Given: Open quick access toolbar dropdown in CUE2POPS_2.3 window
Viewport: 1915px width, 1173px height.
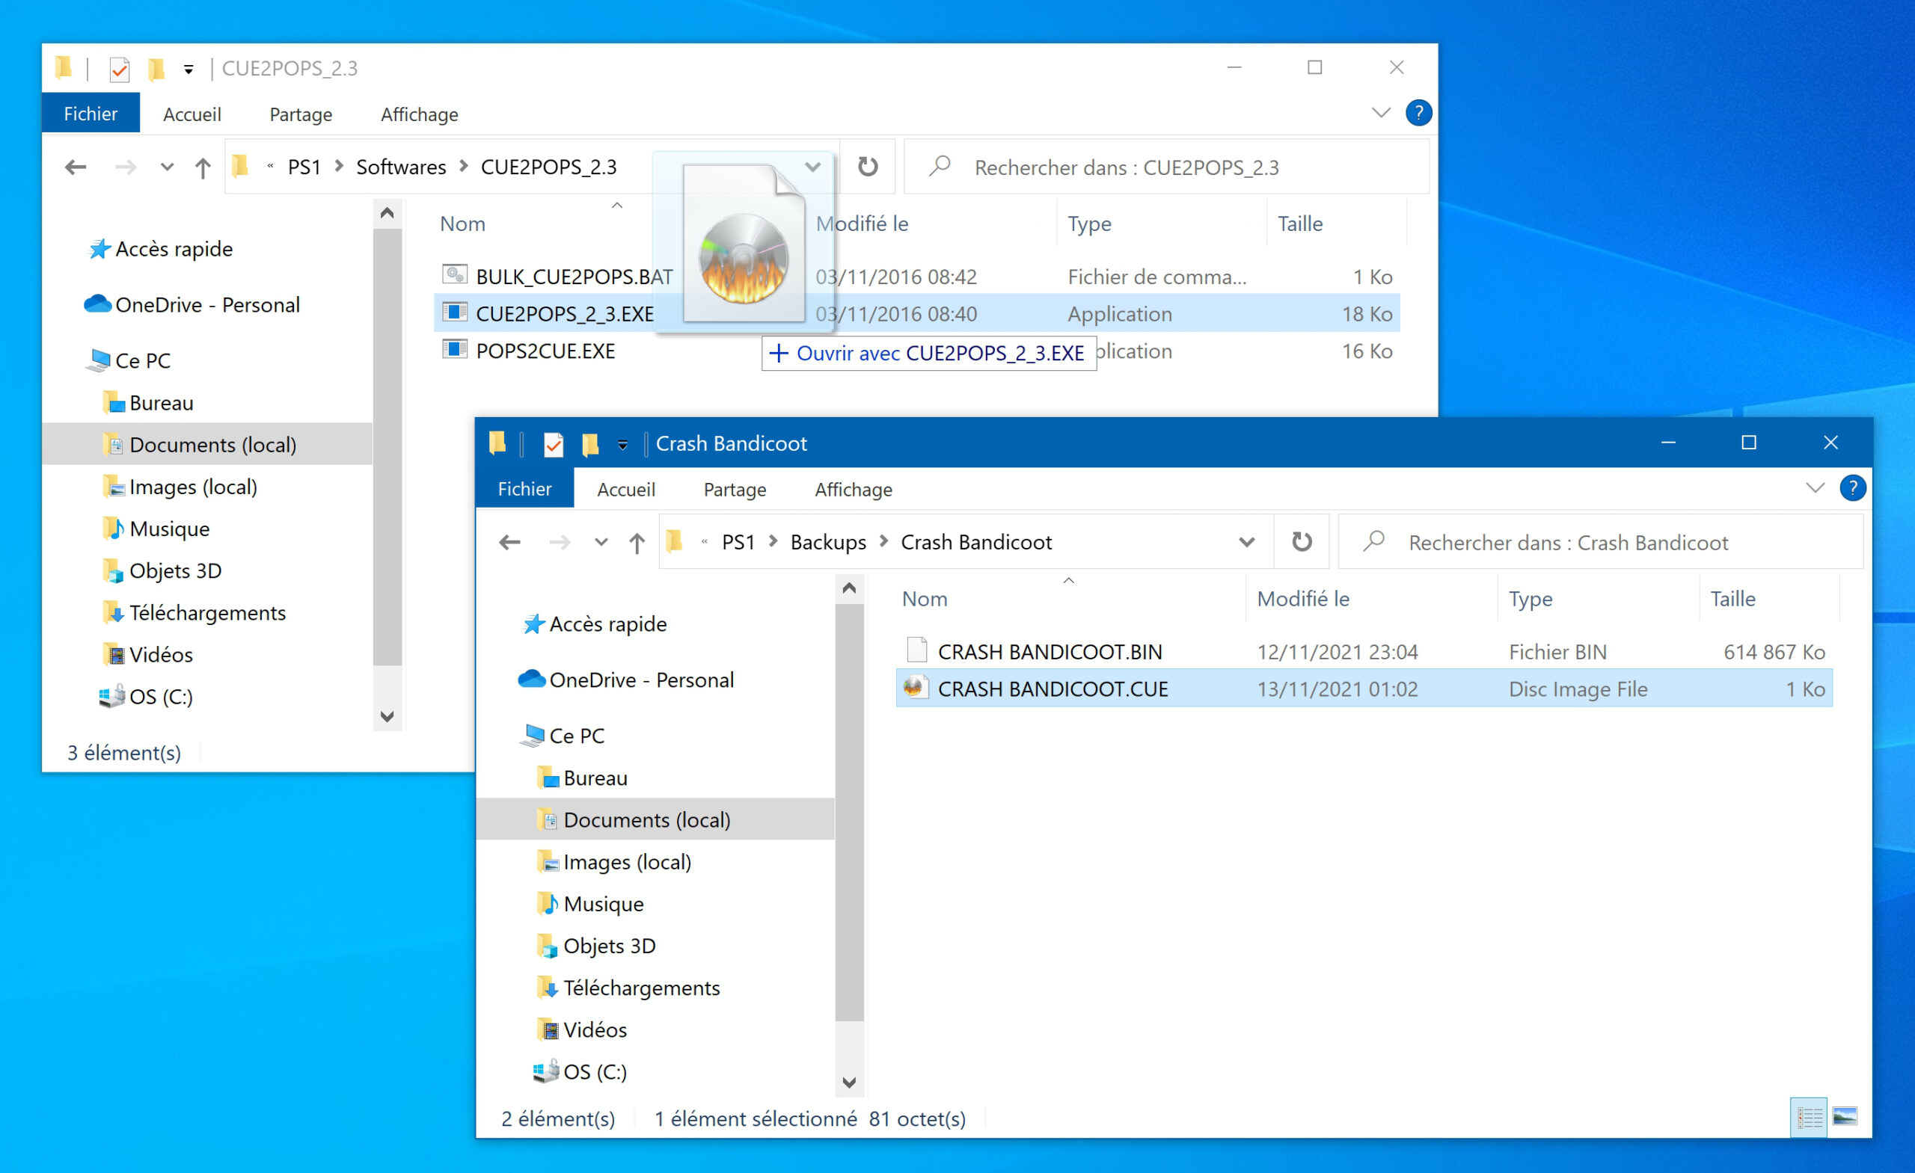Looking at the screenshot, I should [x=188, y=70].
